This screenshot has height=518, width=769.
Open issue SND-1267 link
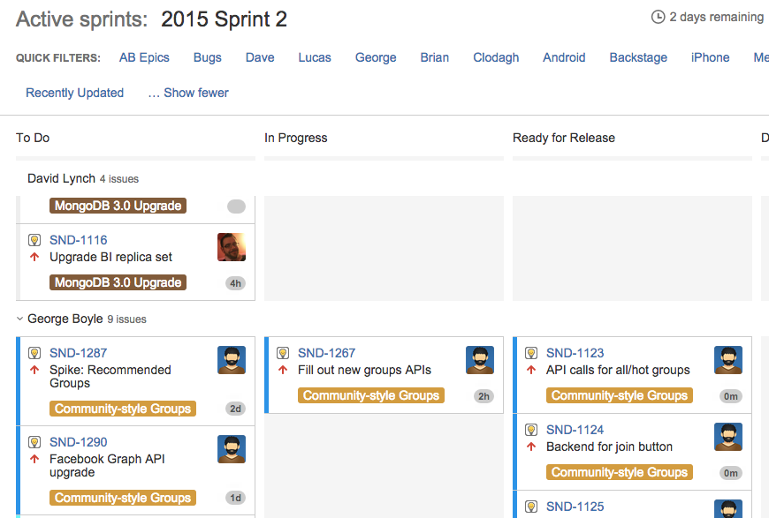click(326, 353)
